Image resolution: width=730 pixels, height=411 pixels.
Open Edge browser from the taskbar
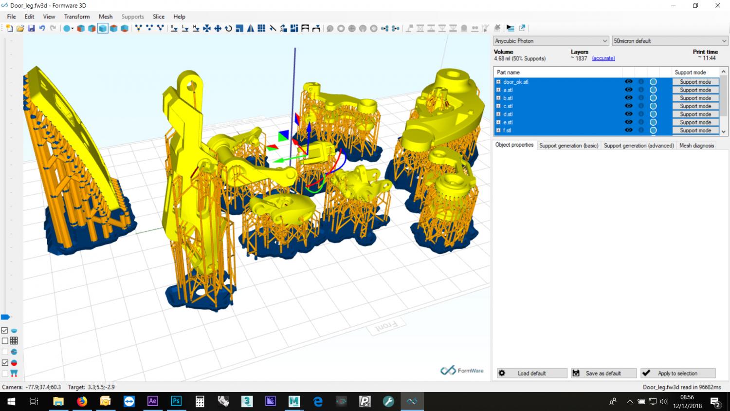[318, 401]
